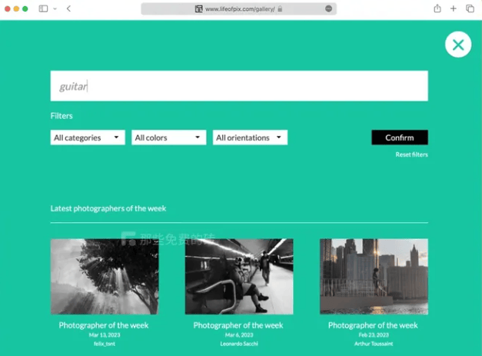The width and height of the screenshot is (482, 356).
Task: Go back with the browser back arrow
Action: 68,8
